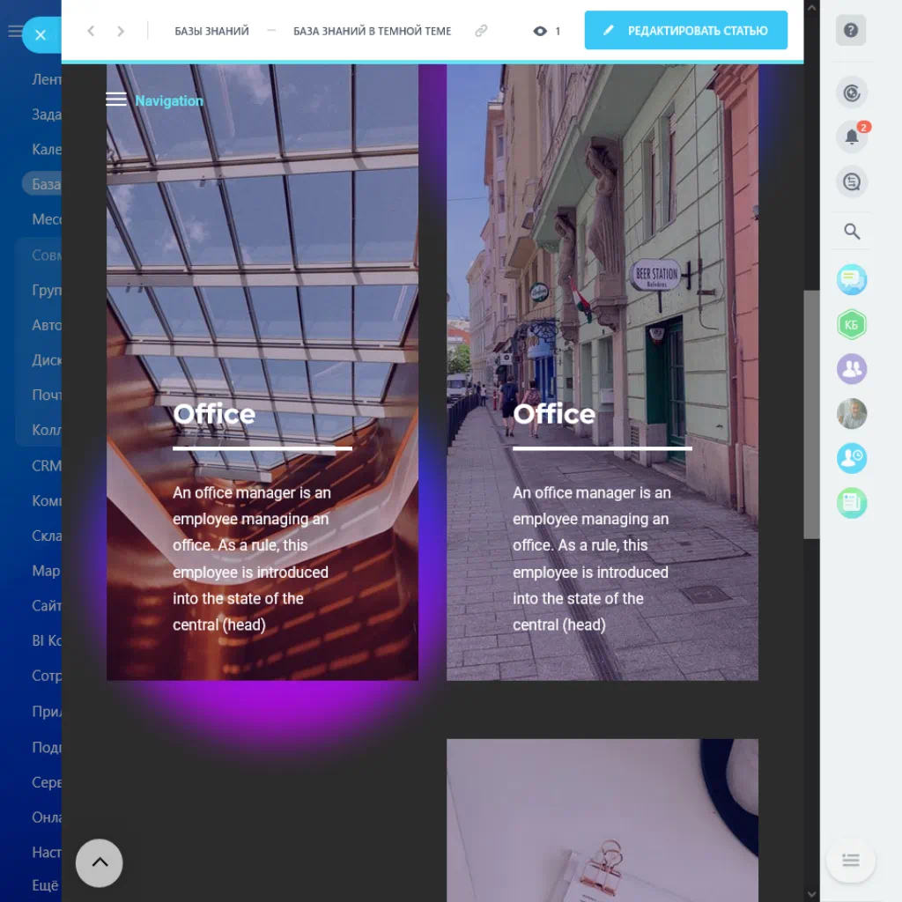Viewport: 902px width, 902px height.
Task: Click the search magnifier in right panel
Action: 852,232
